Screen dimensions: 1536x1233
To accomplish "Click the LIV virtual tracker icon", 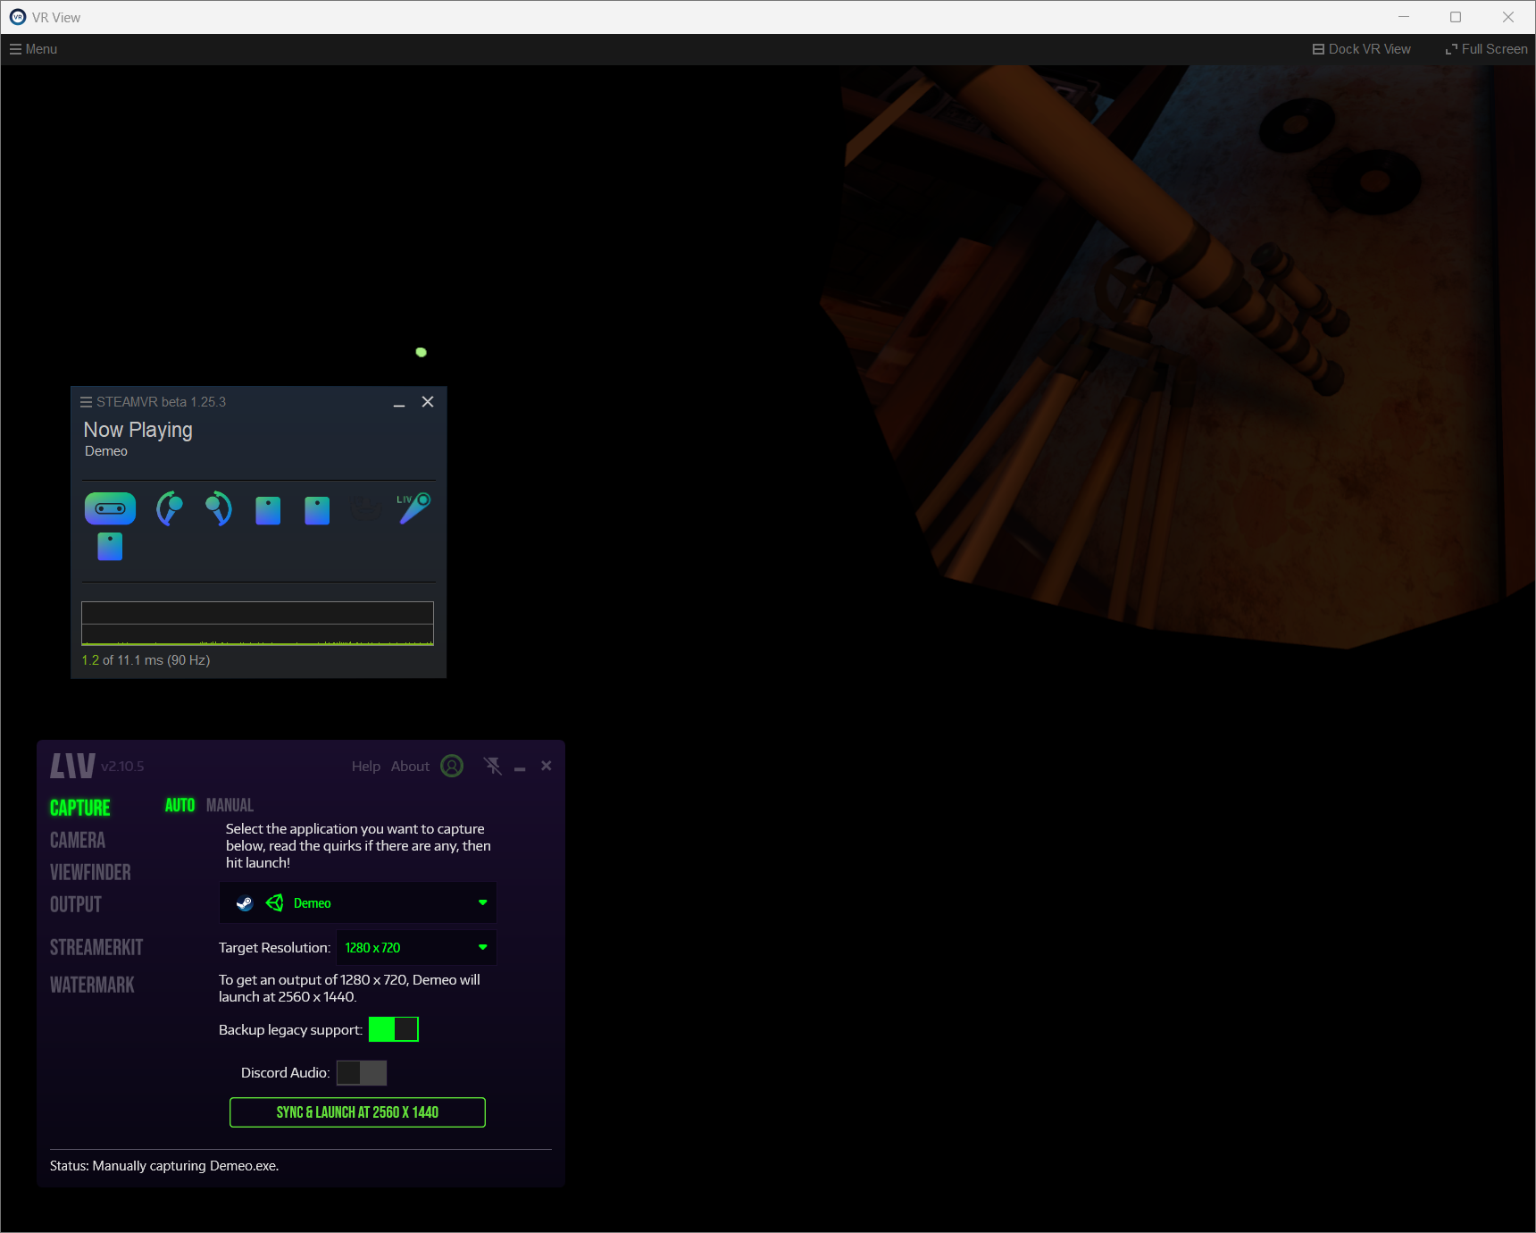I will click(x=413, y=507).
